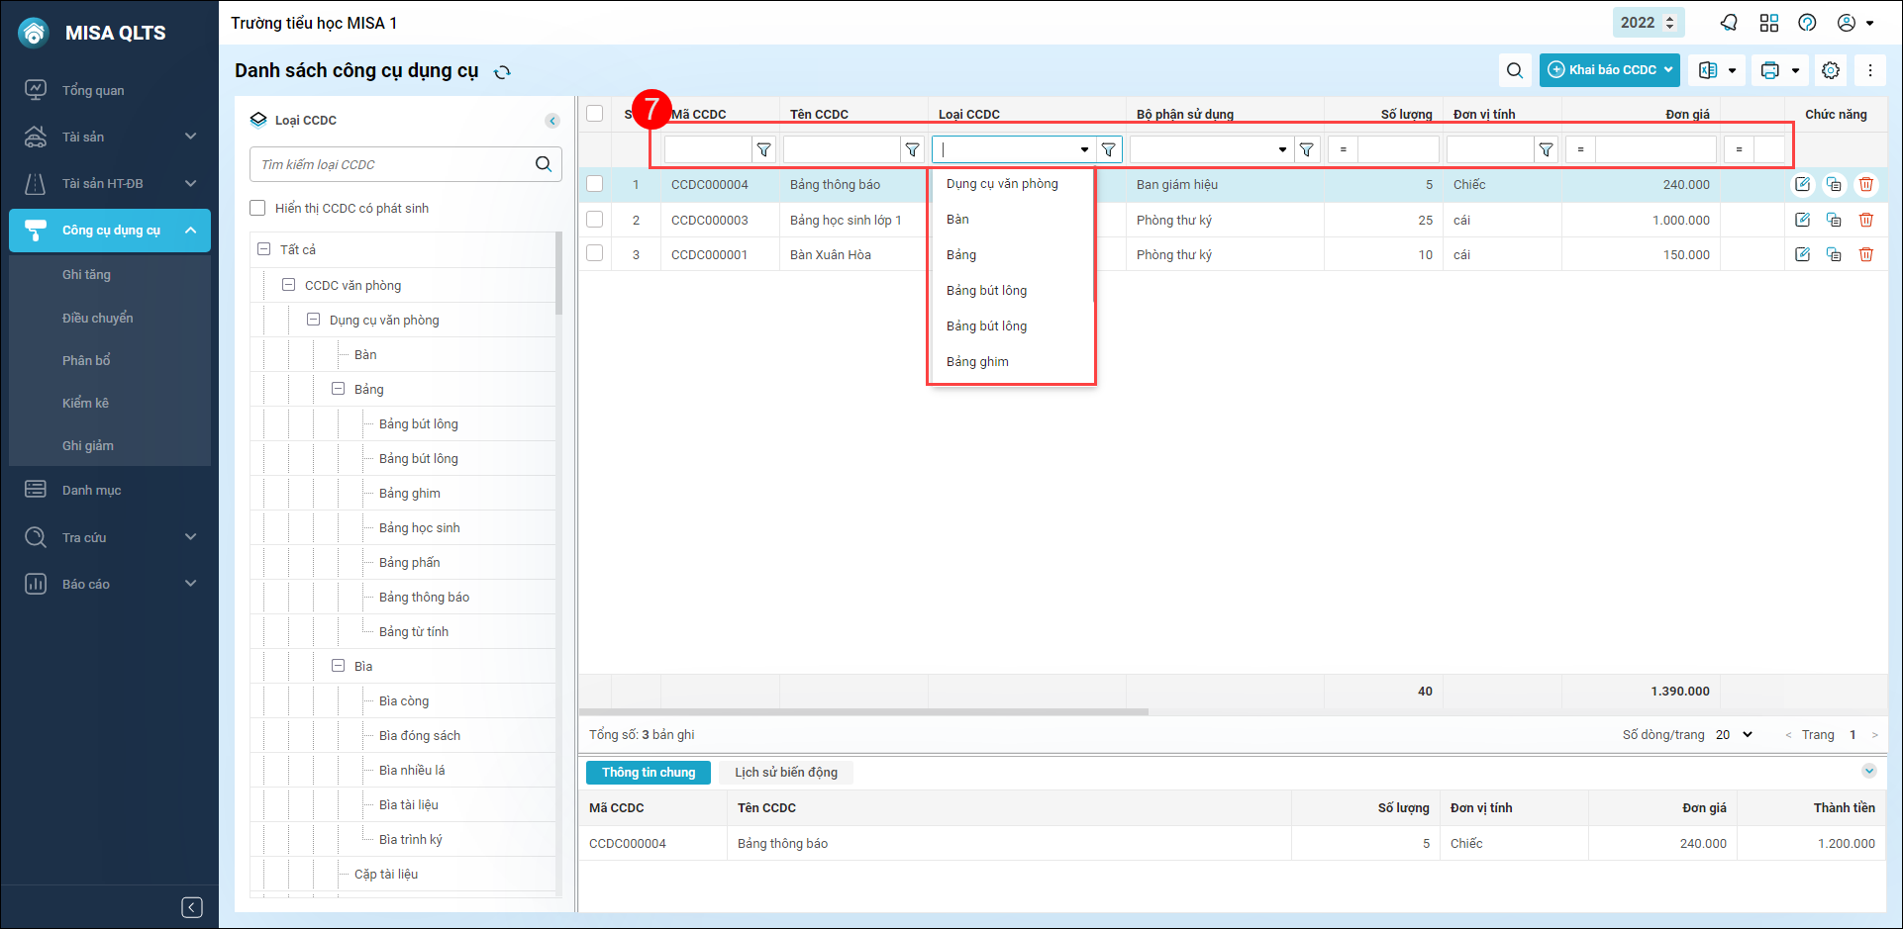Collapse the Loại CCDC side panel
This screenshot has height=929, width=1903.
552,121
